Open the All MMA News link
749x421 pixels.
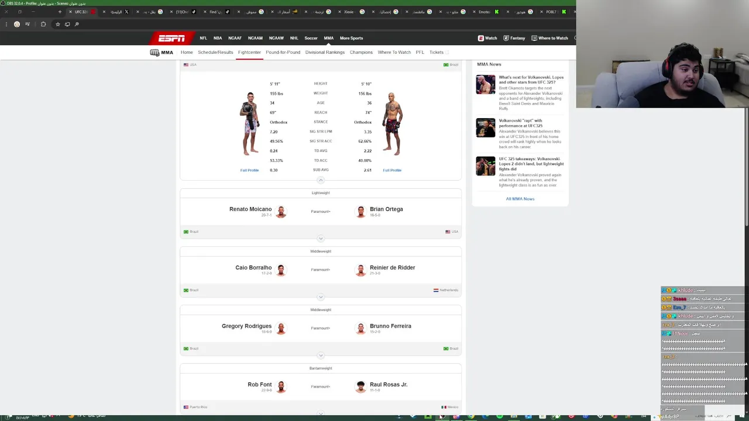[x=520, y=199]
